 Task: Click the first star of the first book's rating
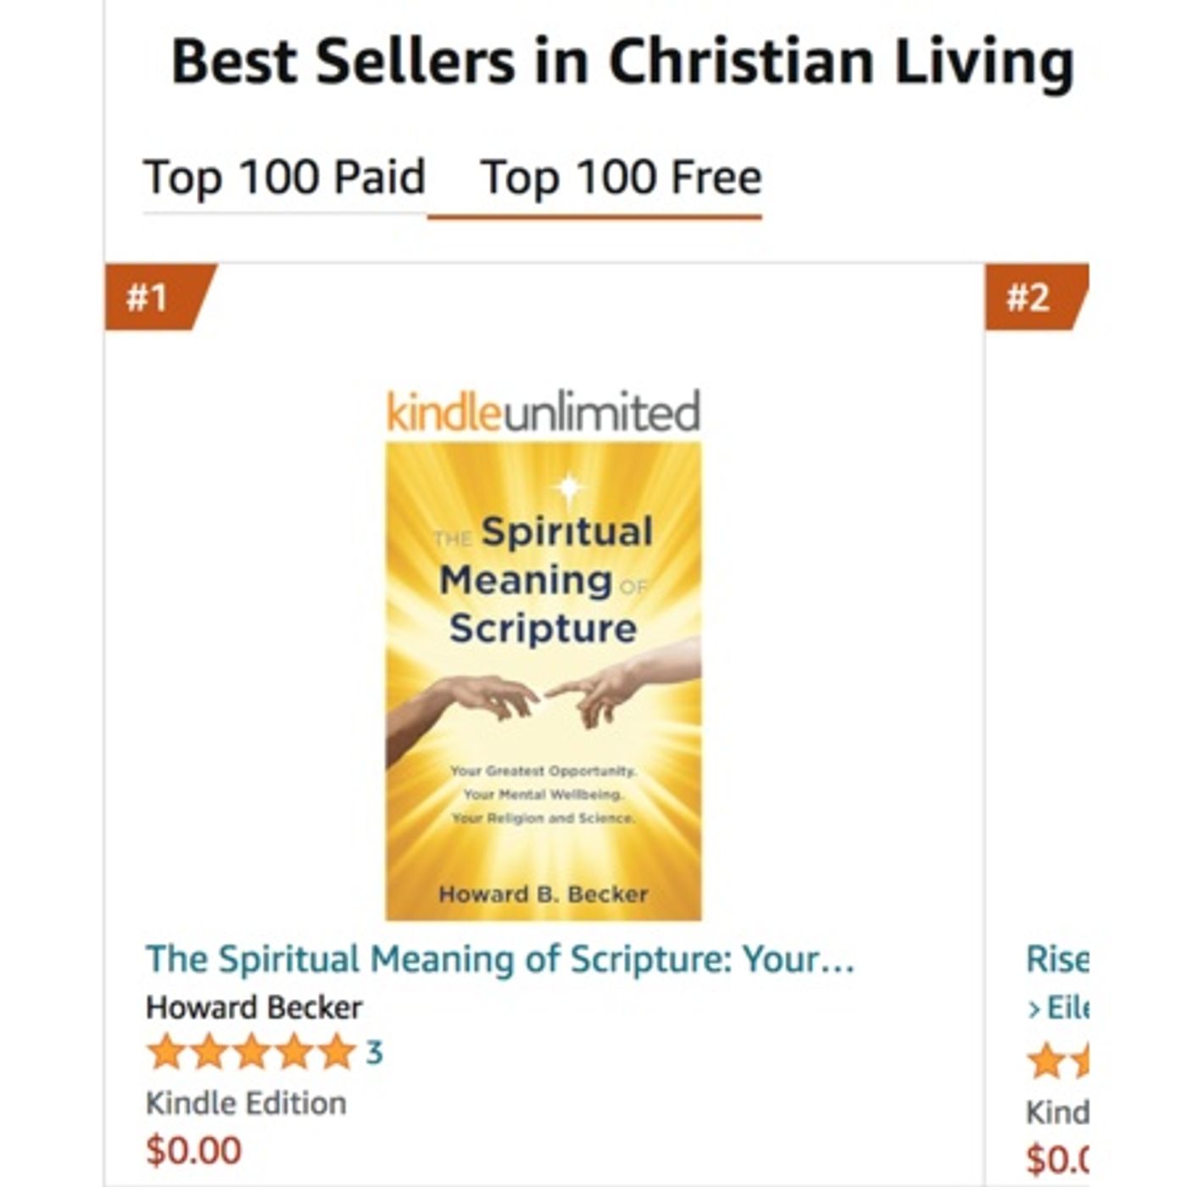click(166, 1052)
